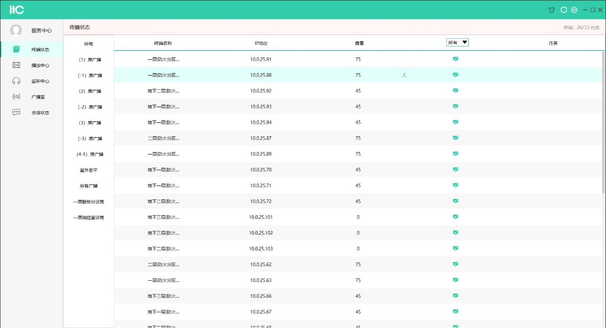Viewport: 606px width, 328px height.
Task: Click the 广播室 broadcast icon
Action: (x=16, y=97)
